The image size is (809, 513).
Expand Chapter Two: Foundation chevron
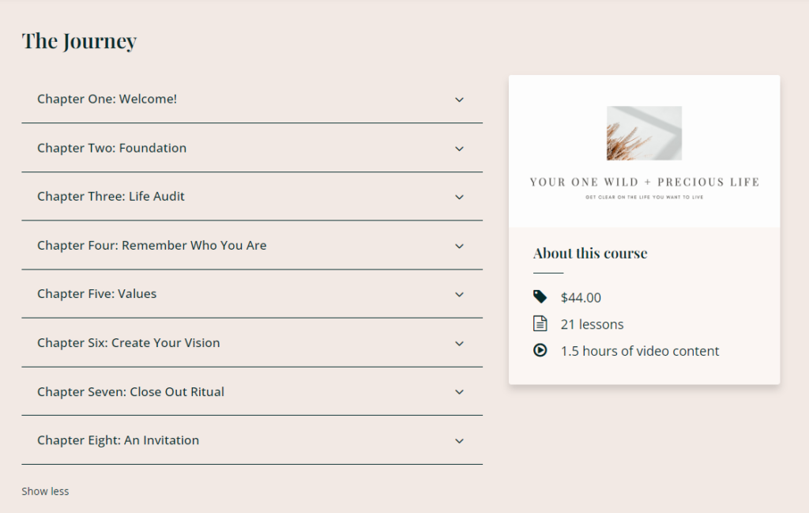[x=459, y=149]
